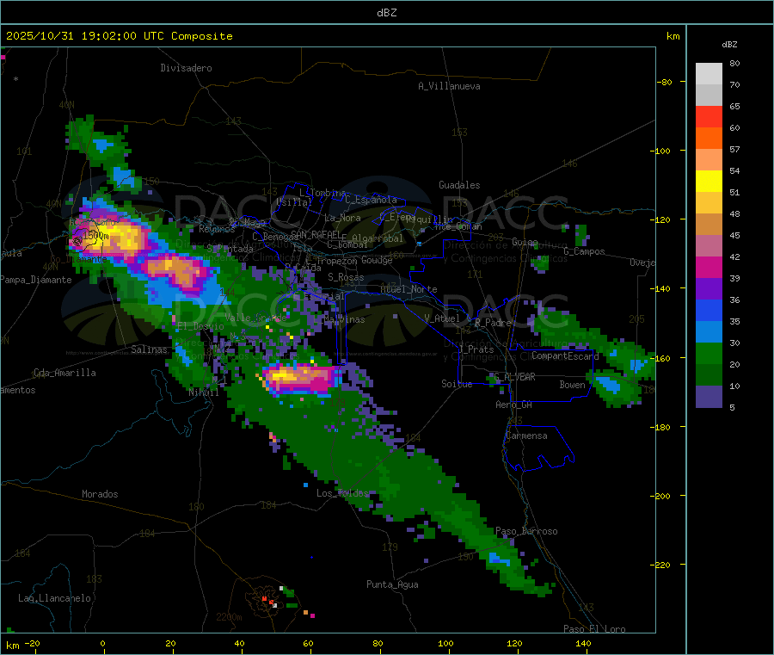Click the dBZ title at top center
Screen dimensions: 774x655
(386, 13)
